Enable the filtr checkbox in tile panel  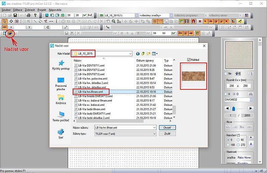[226, 74]
